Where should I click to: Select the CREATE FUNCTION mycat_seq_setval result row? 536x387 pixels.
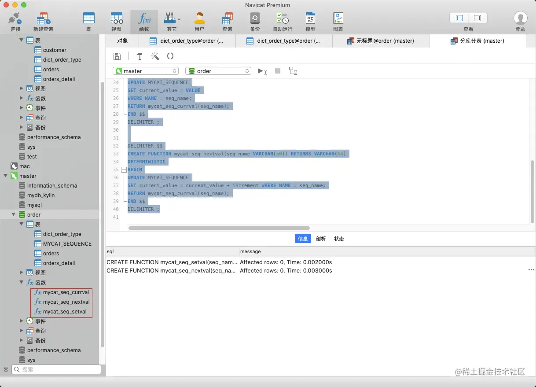click(320, 262)
